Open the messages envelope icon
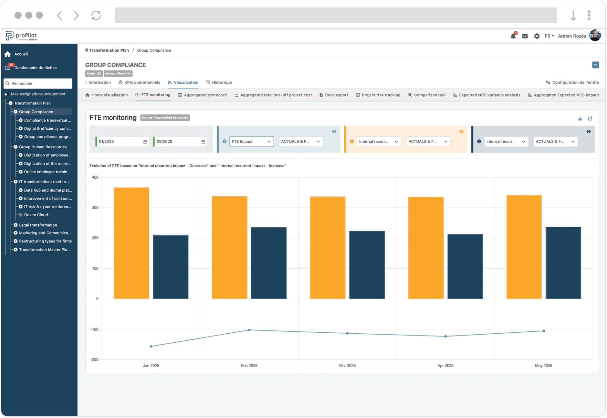607x418 pixels. [x=525, y=36]
